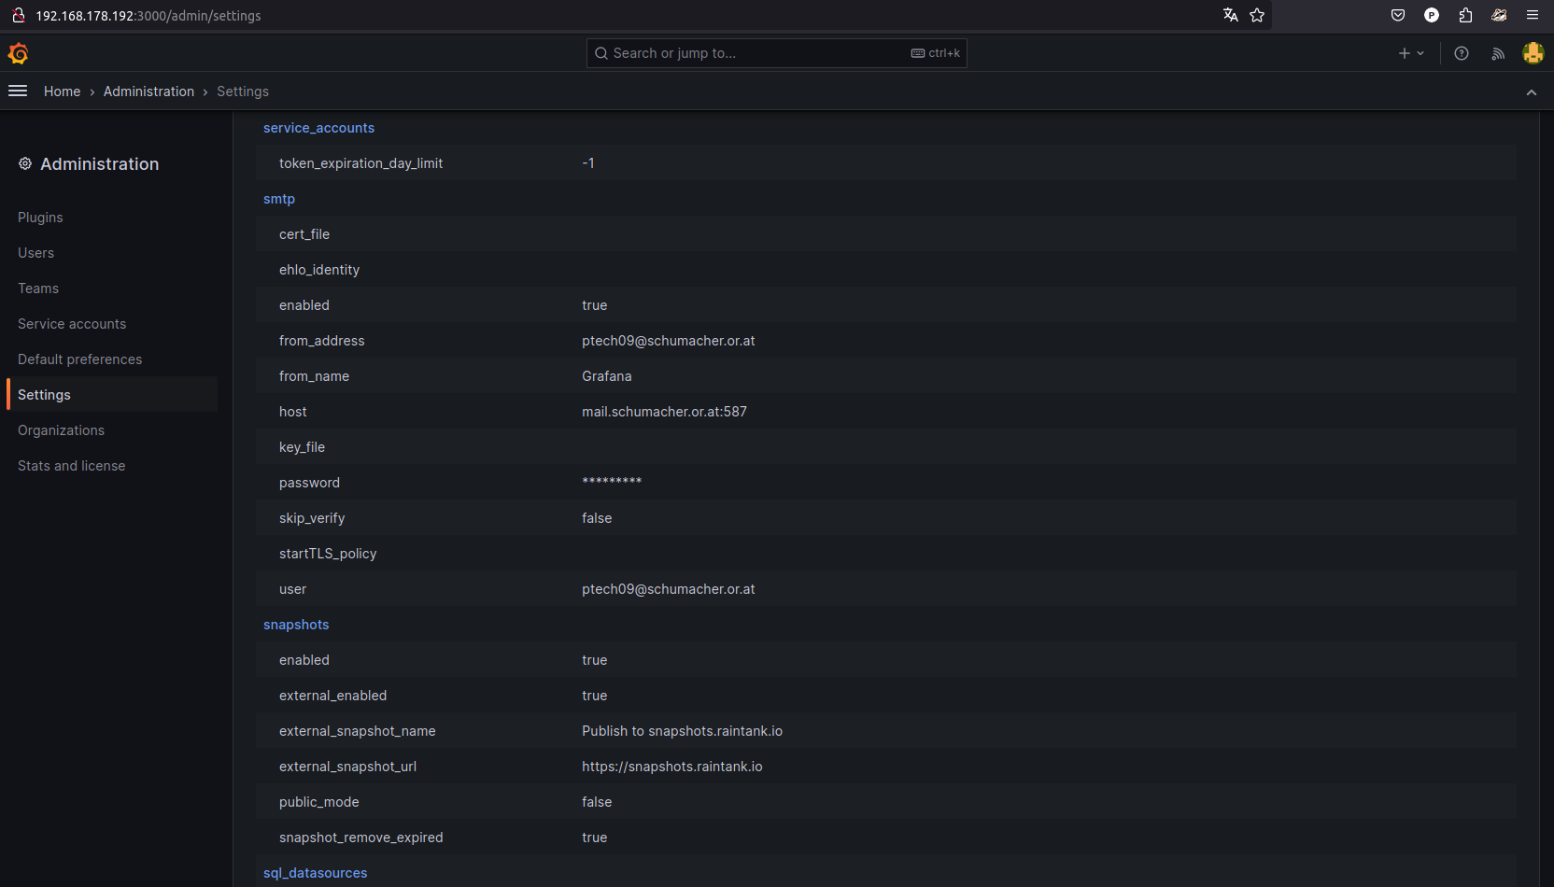Click the Administration breadcrumb link
This screenshot has width=1554, height=887.
tap(148, 92)
